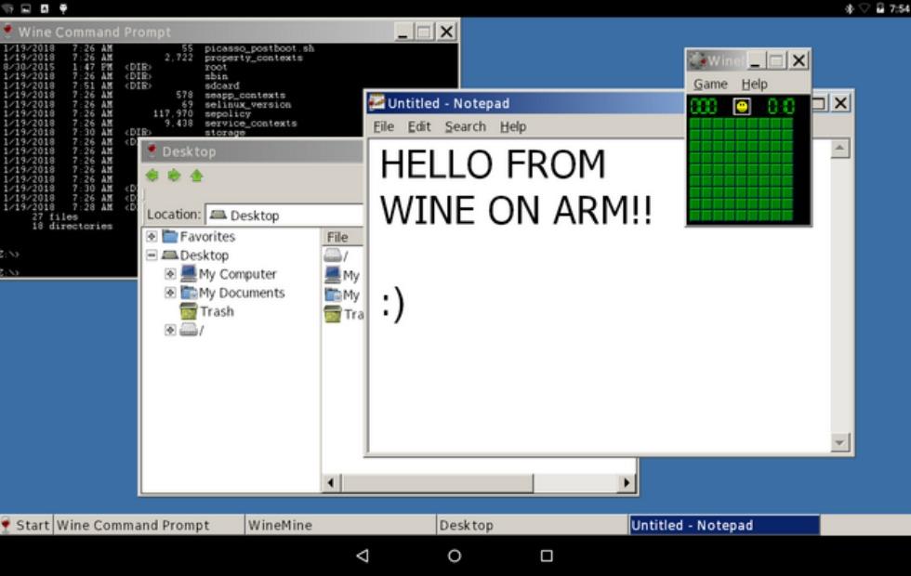Tap the Android back button
Screen dimensions: 911x576
[361, 554]
